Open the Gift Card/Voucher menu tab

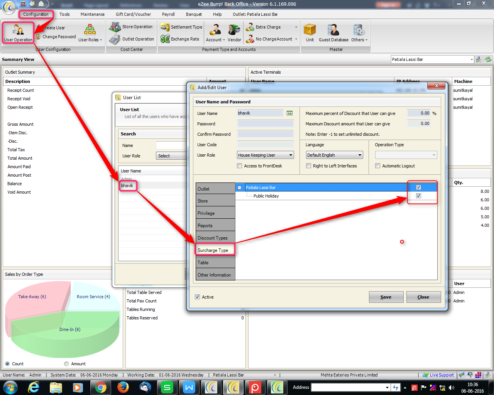tap(134, 14)
